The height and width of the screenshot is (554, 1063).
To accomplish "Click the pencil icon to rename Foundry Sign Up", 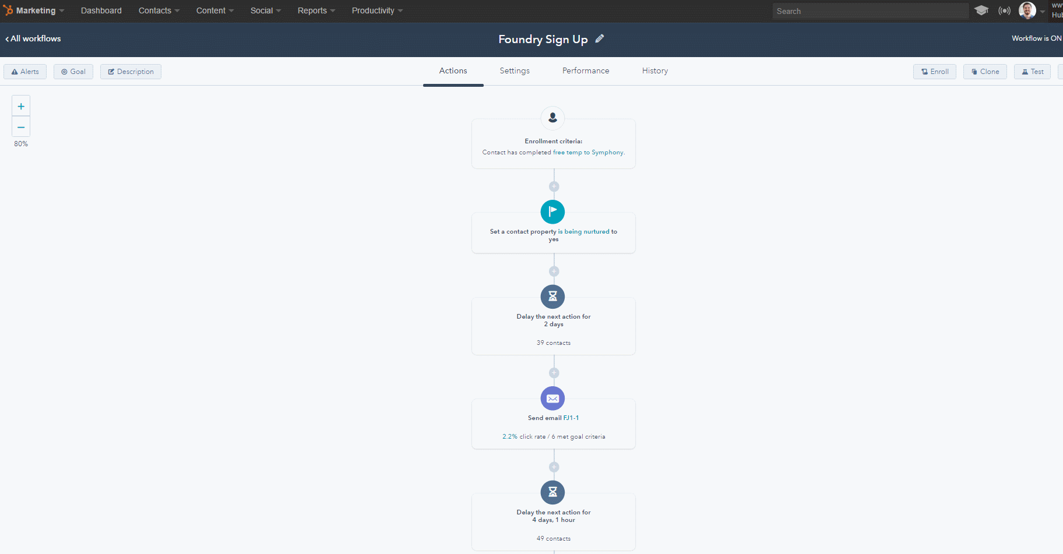I will 600,38.
